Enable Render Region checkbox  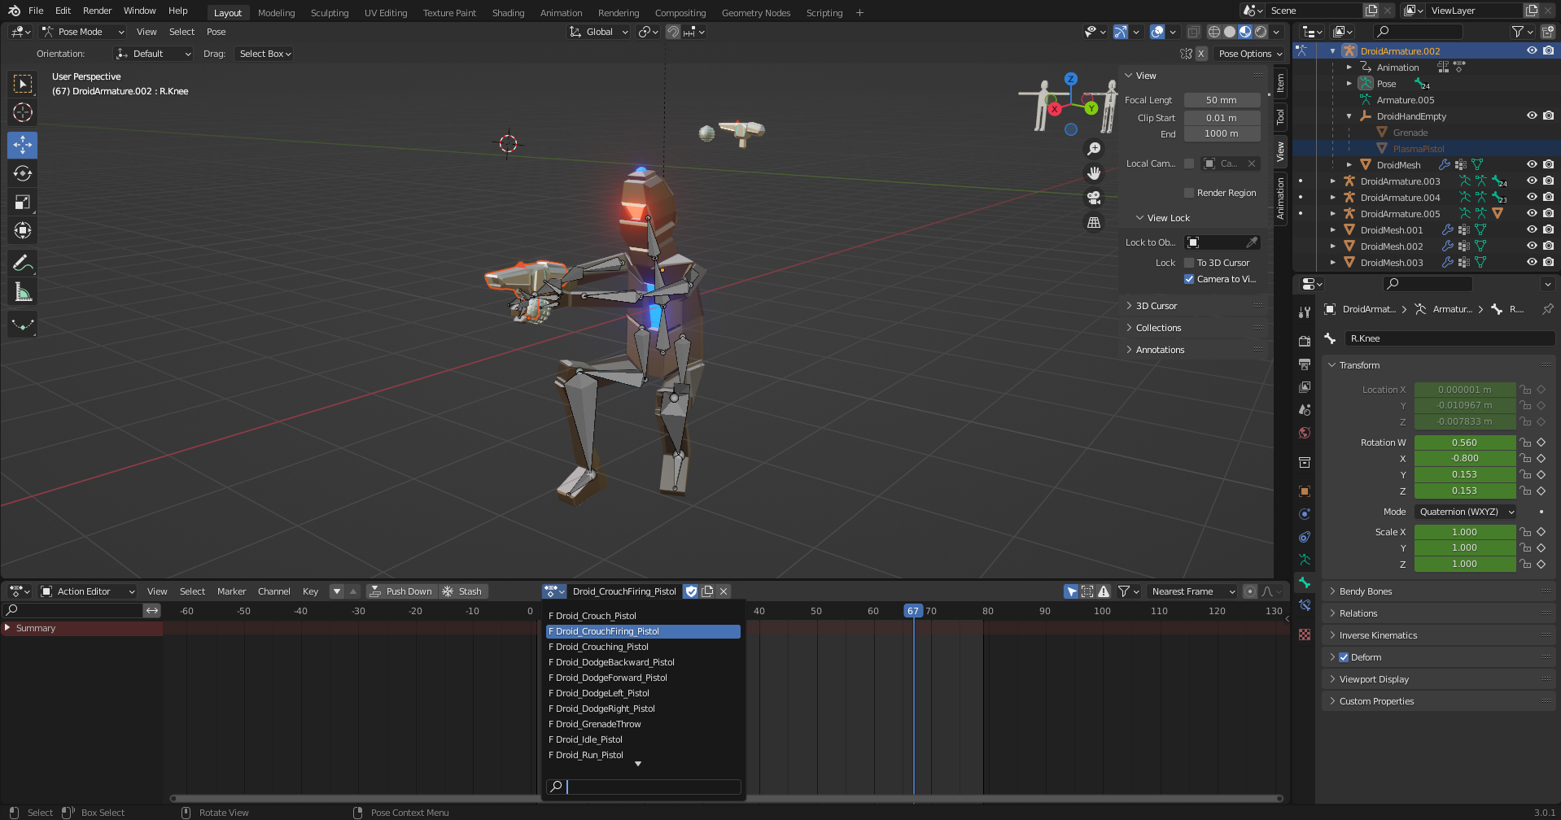[1189, 193]
